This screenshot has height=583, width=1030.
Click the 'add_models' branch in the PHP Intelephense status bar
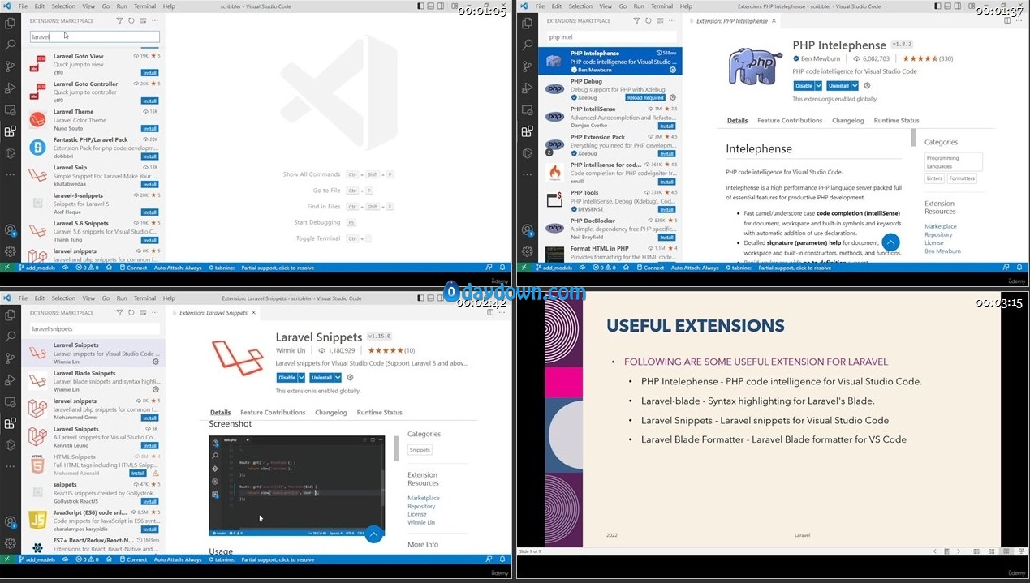(553, 268)
